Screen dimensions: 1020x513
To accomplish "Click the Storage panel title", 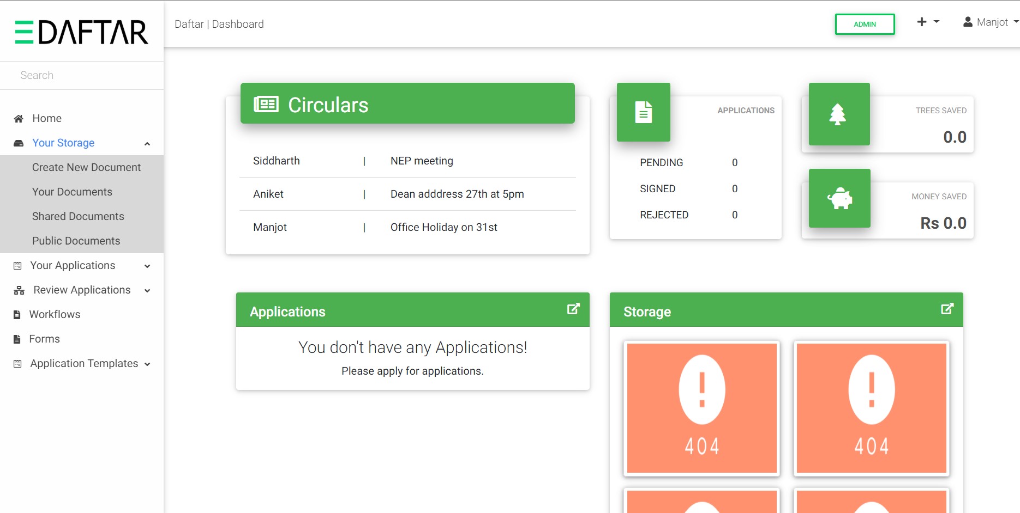I will pyautogui.click(x=647, y=312).
